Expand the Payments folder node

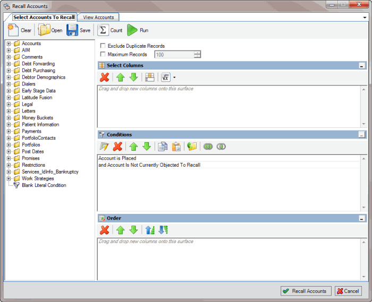point(9,131)
